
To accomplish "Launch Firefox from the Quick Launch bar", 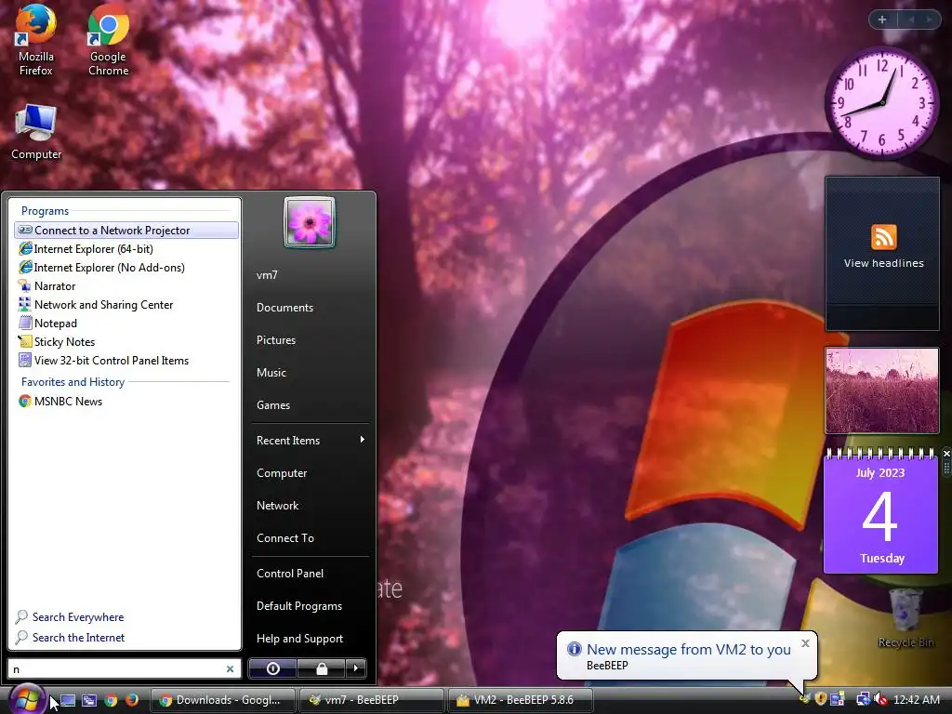I will click(131, 700).
